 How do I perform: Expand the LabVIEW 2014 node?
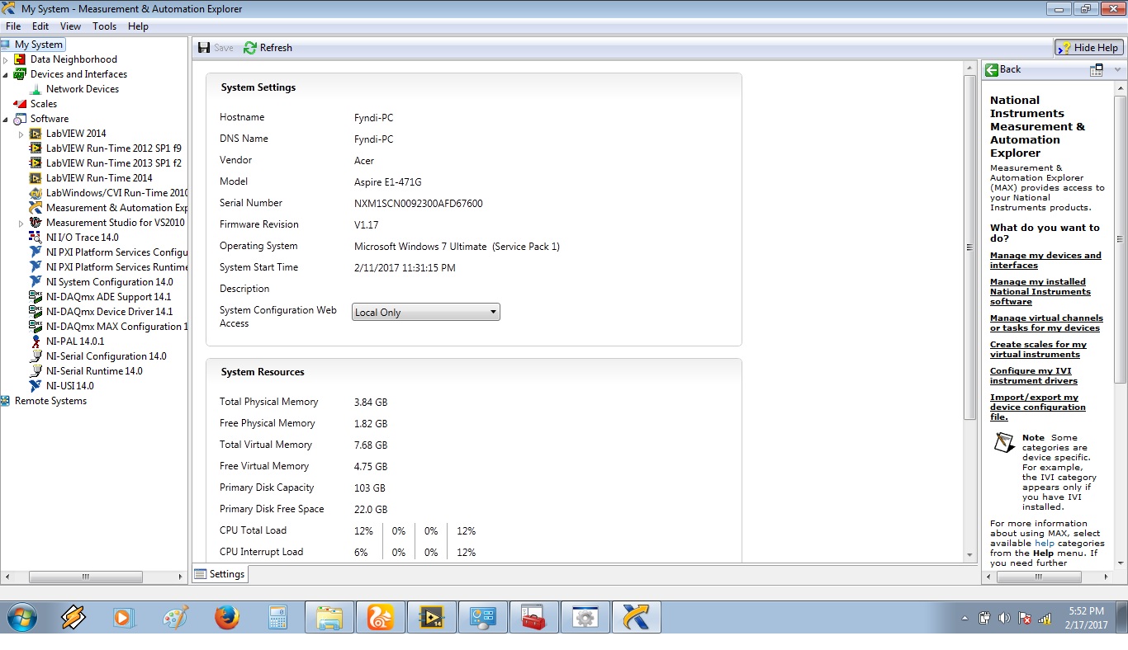click(x=21, y=134)
